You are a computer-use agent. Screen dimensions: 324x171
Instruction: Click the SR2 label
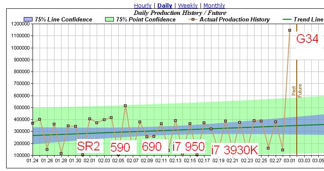click(88, 146)
